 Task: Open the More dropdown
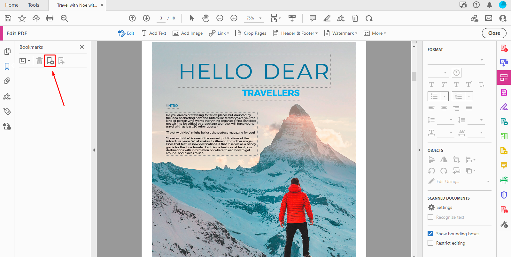375,33
